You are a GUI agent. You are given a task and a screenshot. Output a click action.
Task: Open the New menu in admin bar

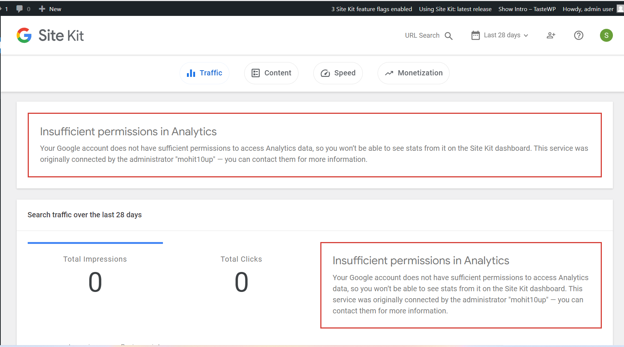(50, 9)
